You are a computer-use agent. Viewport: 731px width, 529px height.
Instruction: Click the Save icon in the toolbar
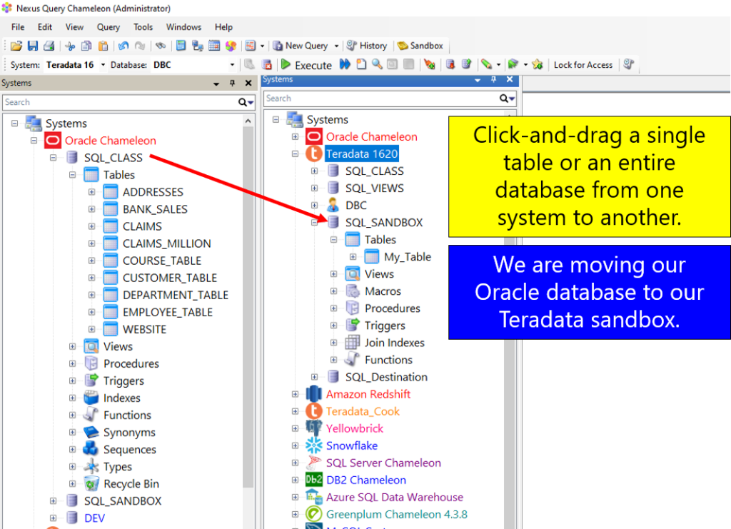[32, 45]
